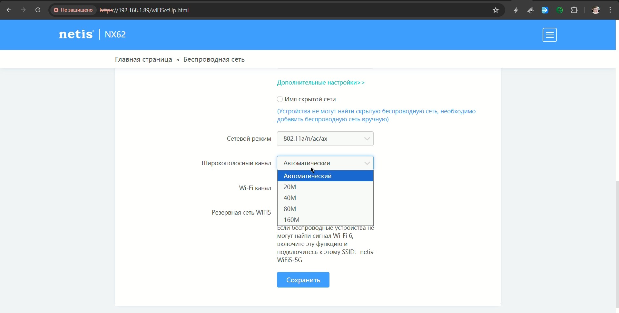The width and height of the screenshot is (619, 313).
Task: Choose 160M from the dropdown list
Action: tap(291, 220)
